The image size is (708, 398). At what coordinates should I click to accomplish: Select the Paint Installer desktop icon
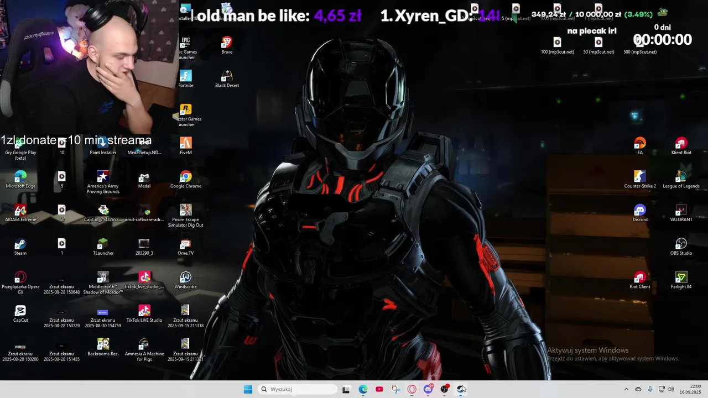click(x=103, y=146)
